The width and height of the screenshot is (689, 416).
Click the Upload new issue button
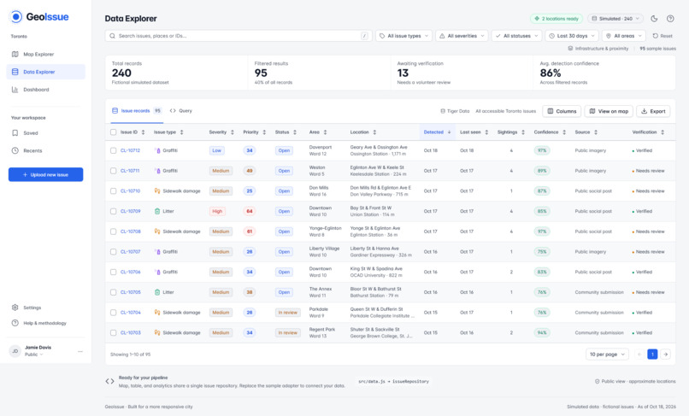(x=45, y=174)
